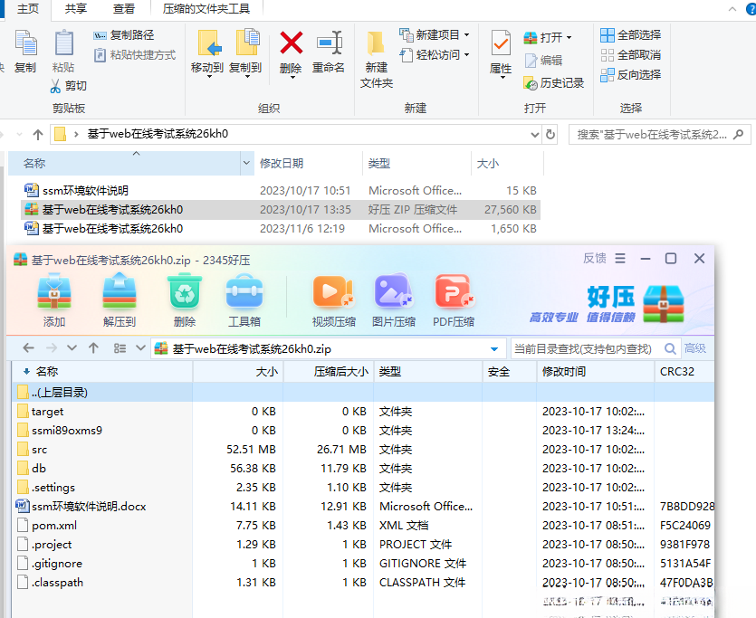Click 粘贴快捷方式 in ribbon

(135, 55)
